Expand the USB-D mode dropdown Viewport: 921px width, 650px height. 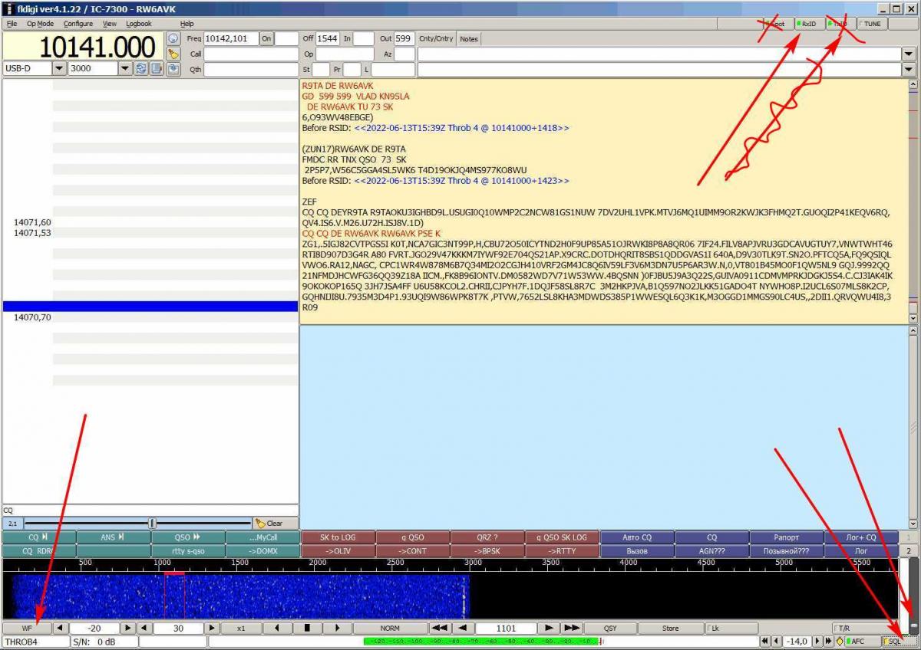click(x=59, y=68)
